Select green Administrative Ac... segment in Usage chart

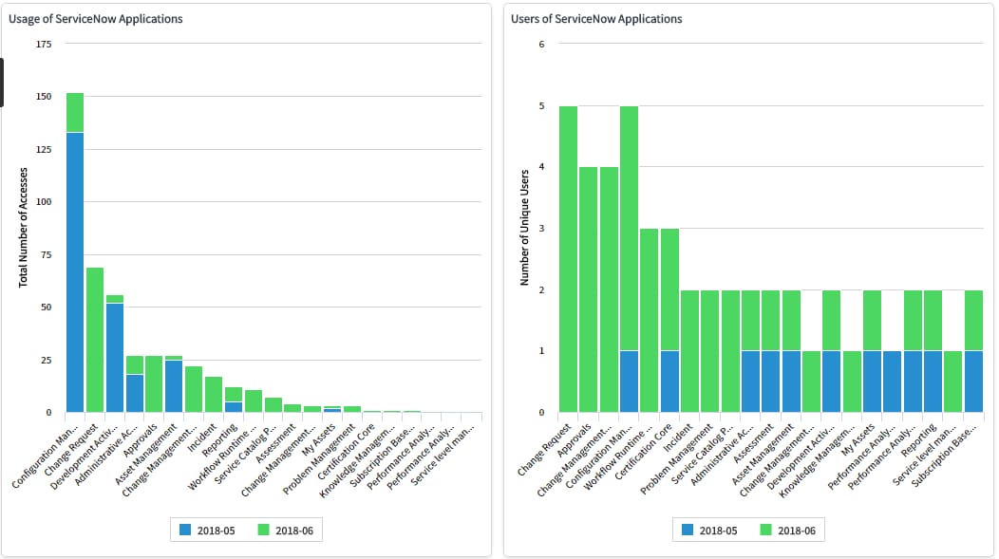tap(135, 365)
